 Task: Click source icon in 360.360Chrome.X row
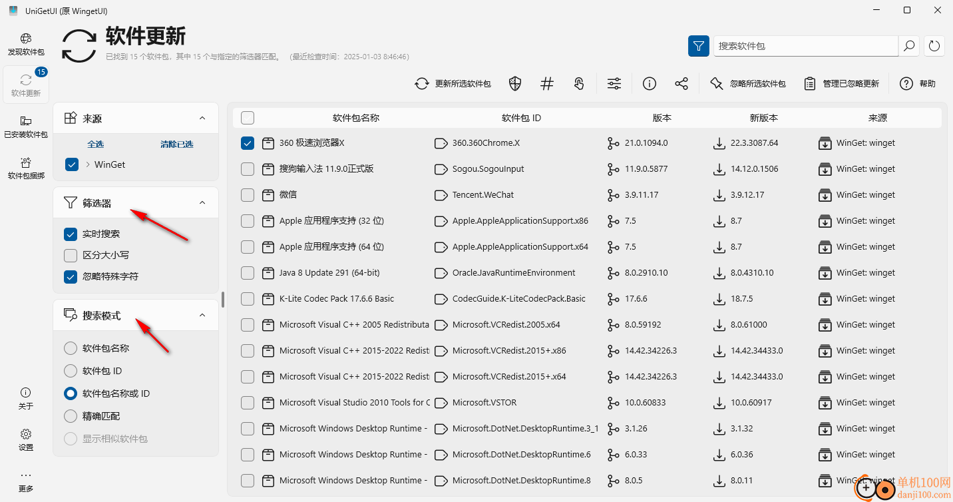(x=825, y=143)
